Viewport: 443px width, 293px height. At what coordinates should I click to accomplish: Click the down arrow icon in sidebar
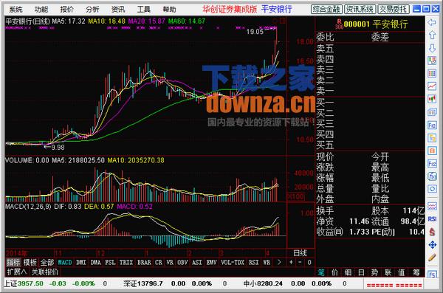(432, 48)
